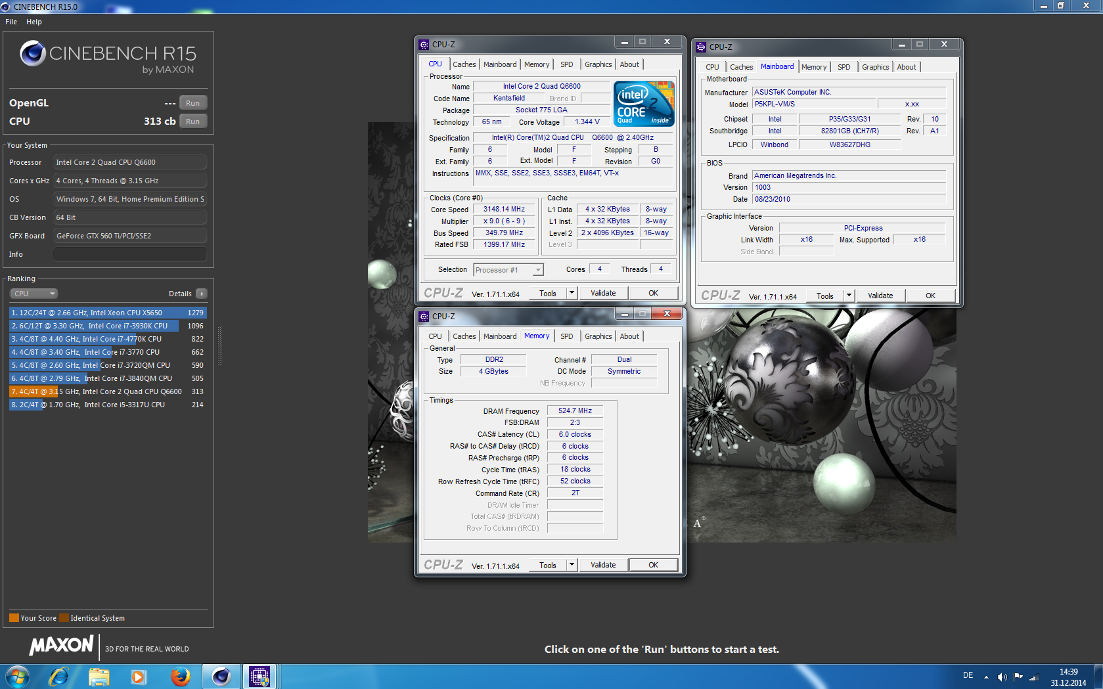
Task: Open Tools dropdown arrow in Mainboard window
Action: (849, 296)
